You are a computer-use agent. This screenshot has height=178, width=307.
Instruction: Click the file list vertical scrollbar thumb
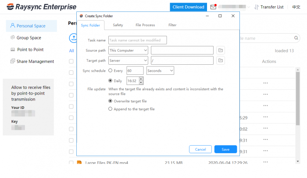(x=298, y=98)
